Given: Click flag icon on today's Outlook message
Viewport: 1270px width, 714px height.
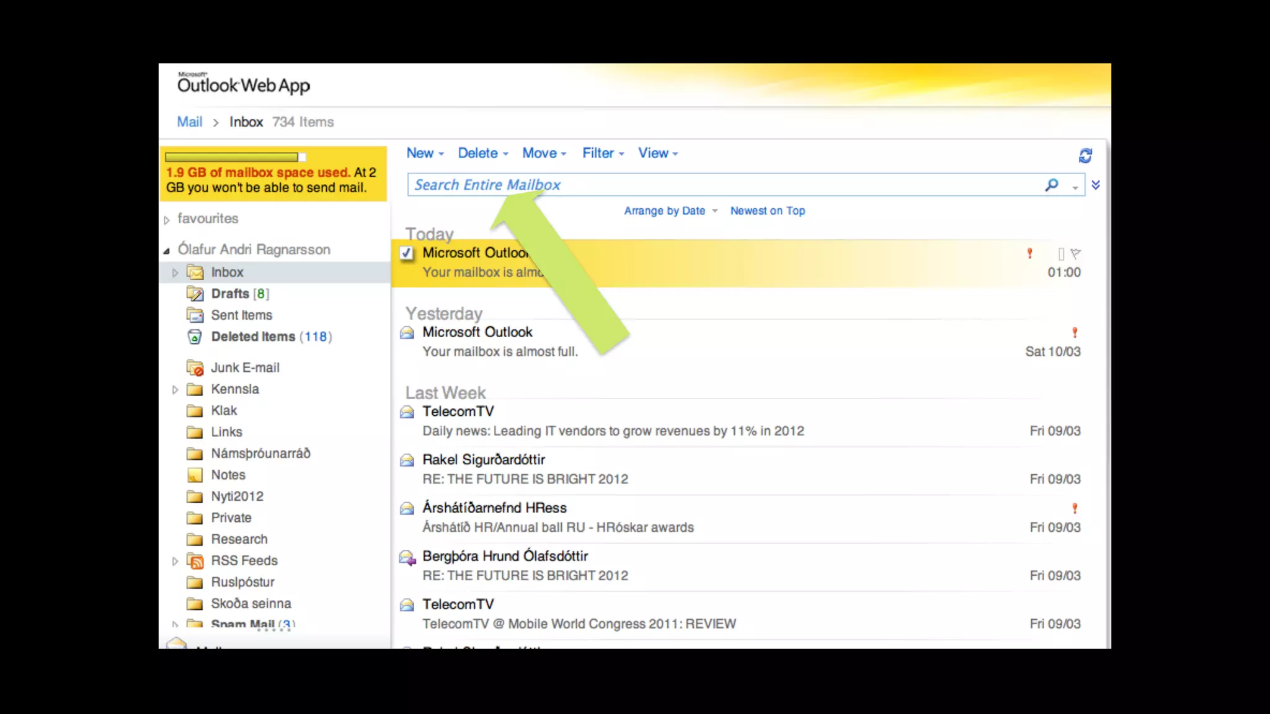Looking at the screenshot, I should (1076, 253).
